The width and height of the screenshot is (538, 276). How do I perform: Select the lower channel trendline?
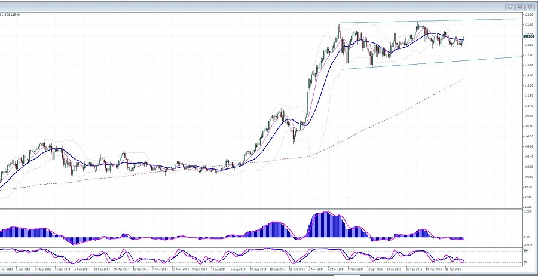[x=430, y=63]
